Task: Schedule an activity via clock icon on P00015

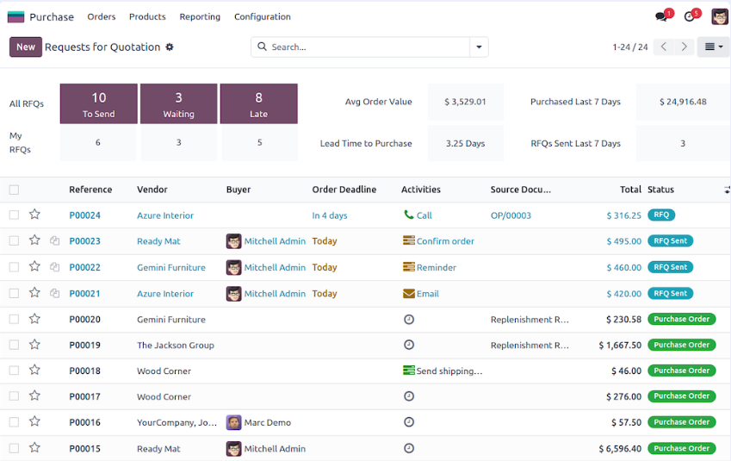Action: 409,448
